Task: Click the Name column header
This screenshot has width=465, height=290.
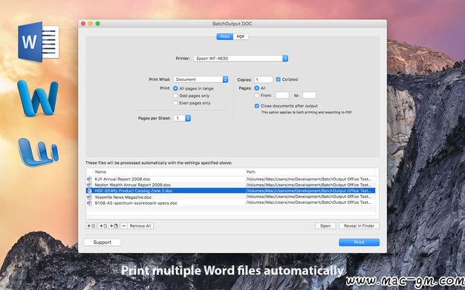Action: point(169,172)
